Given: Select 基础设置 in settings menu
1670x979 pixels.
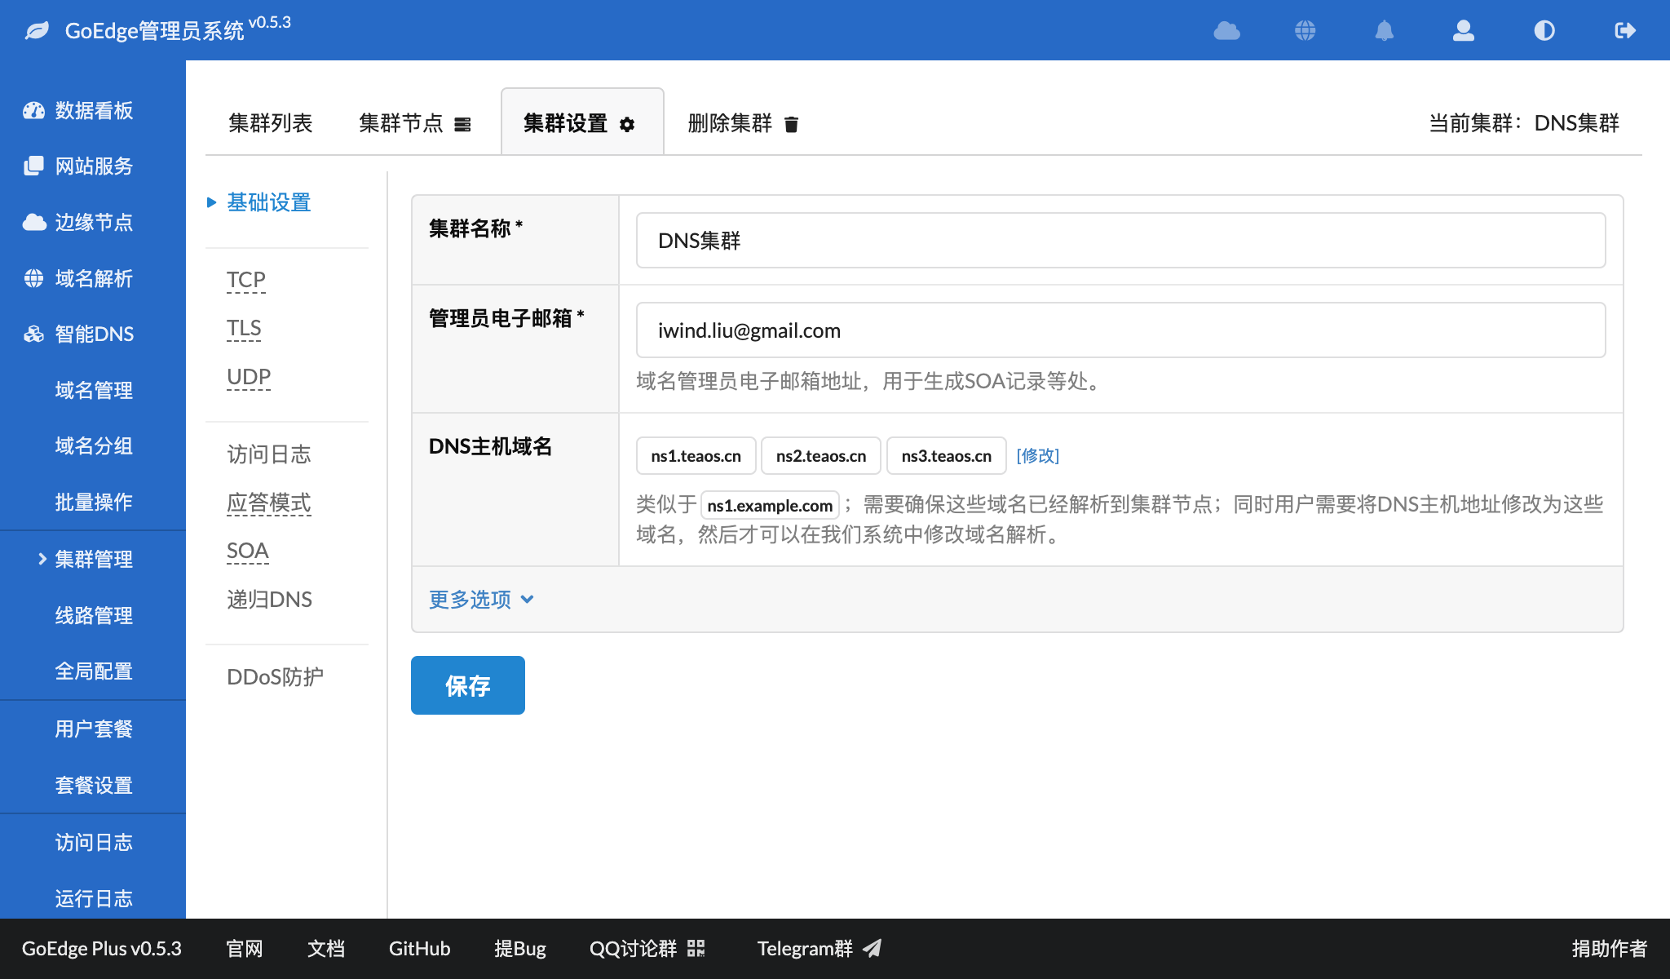Looking at the screenshot, I should [269, 202].
